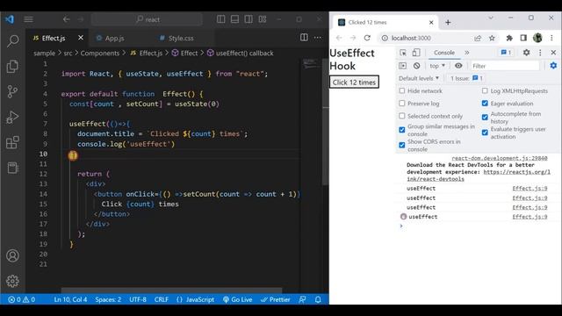The height and width of the screenshot is (316, 562).
Task: Customize layout icon in VS Code title bar
Action: pyautogui.click(x=263, y=19)
